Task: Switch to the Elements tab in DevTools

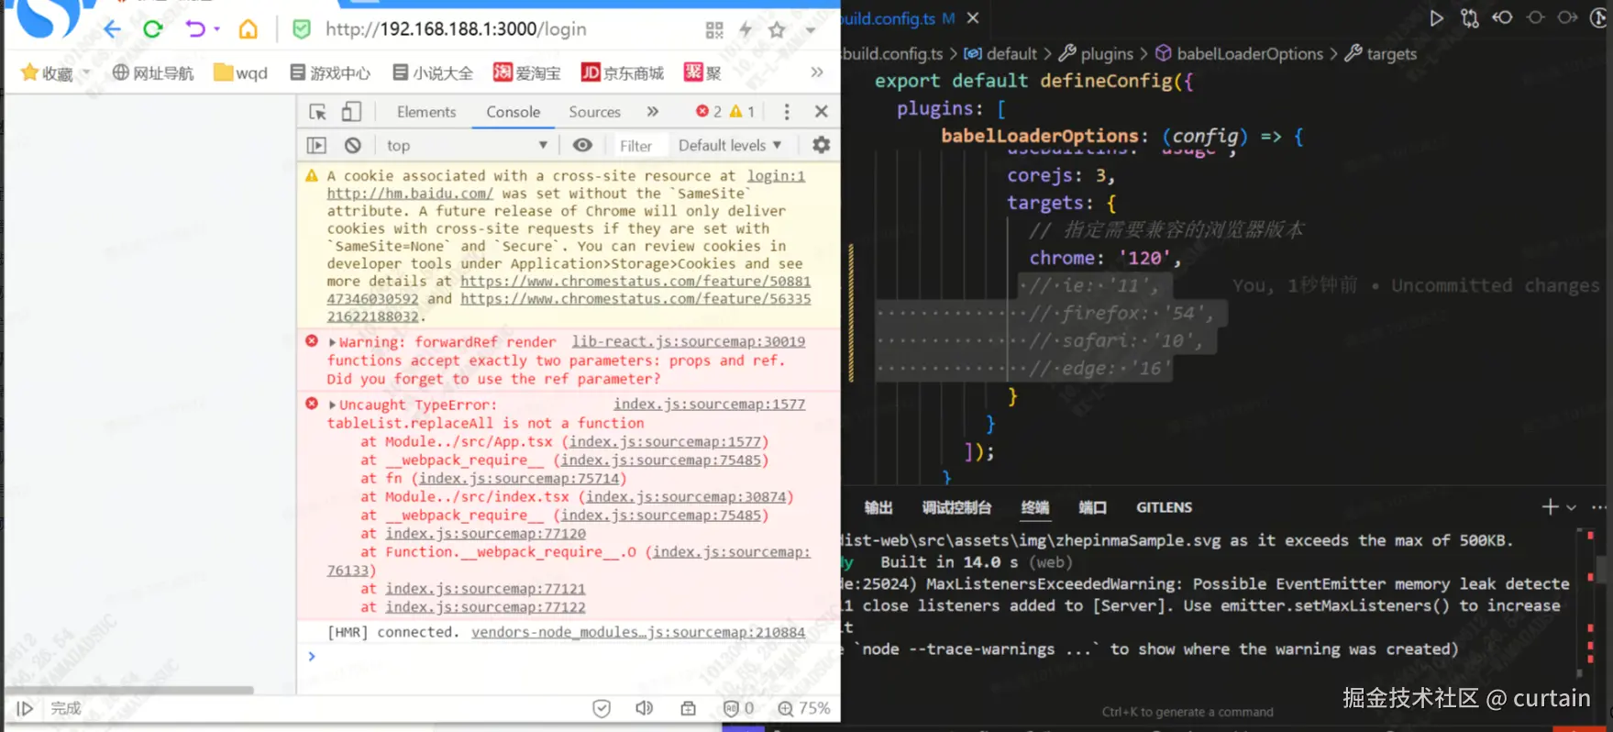Action: 426,112
